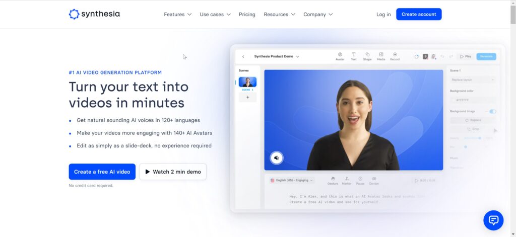The image size is (516, 237).
Task: Open the Diction tool
Action: click(x=374, y=181)
